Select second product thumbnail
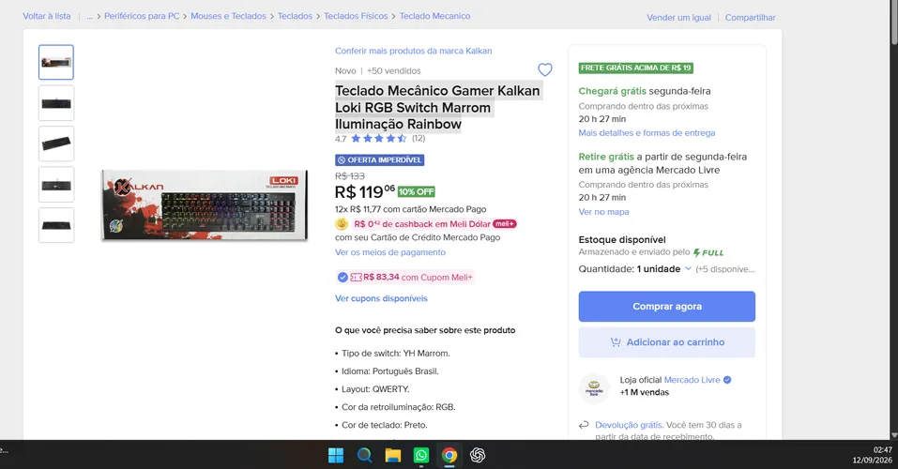Screen dimensions: 898x469 point(56,103)
